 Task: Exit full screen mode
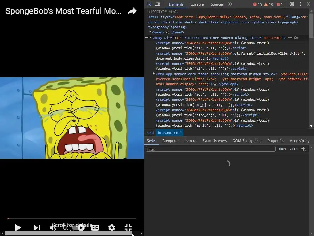click(x=128, y=228)
